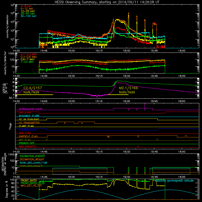The height and width of the screenshot is (202, 202).
Task: Select the ECLIPSE_FLAG label
Action: click(x=28, y=130)
